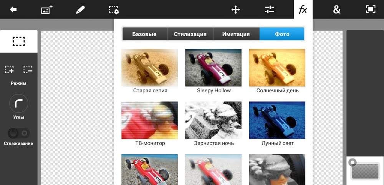Viewport: 384px width, 185px height.
Task: Select the rectangular marquee tool
Action: click(x=18, y=41)
